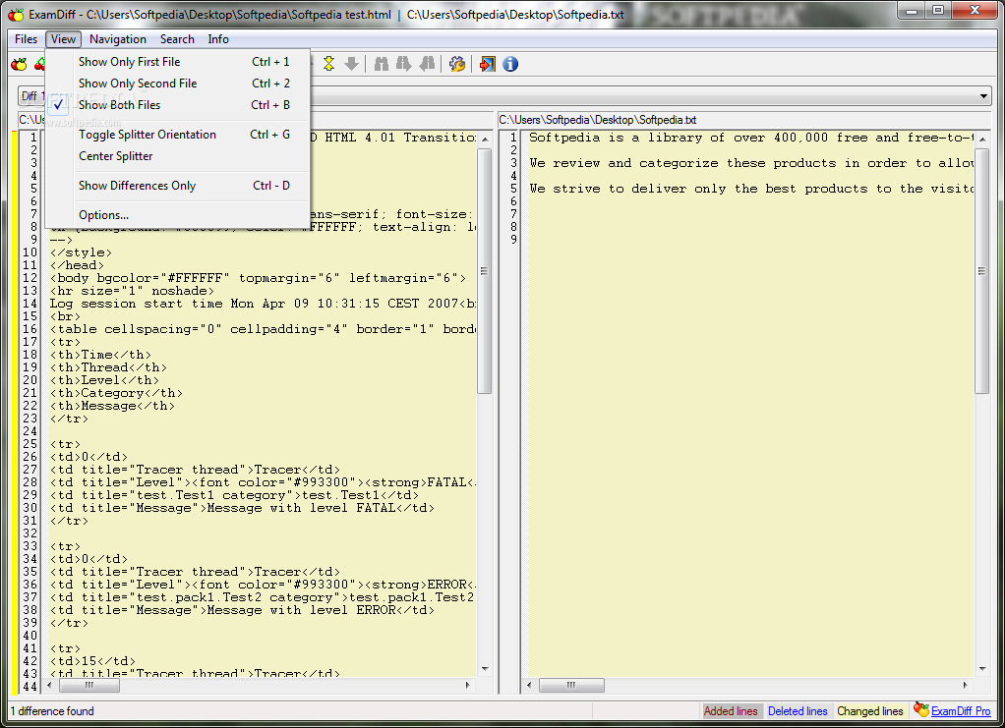Click the Find Previous binoculars icon
This screenshot has height=728, width=1005.
coord(427,64)
